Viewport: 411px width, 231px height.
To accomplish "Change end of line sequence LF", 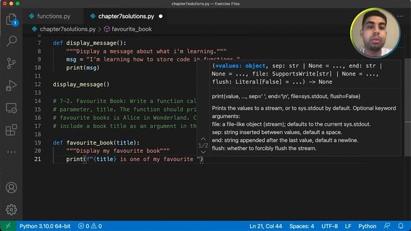I will tap(348, 226).
